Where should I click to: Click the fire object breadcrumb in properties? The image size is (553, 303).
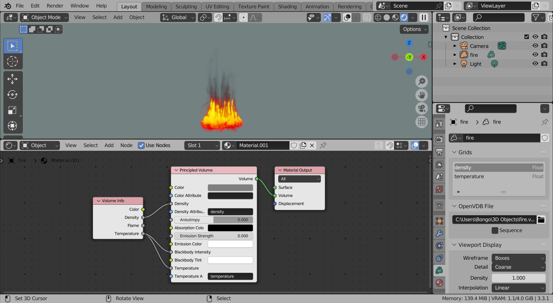click(x=460, y=122)
